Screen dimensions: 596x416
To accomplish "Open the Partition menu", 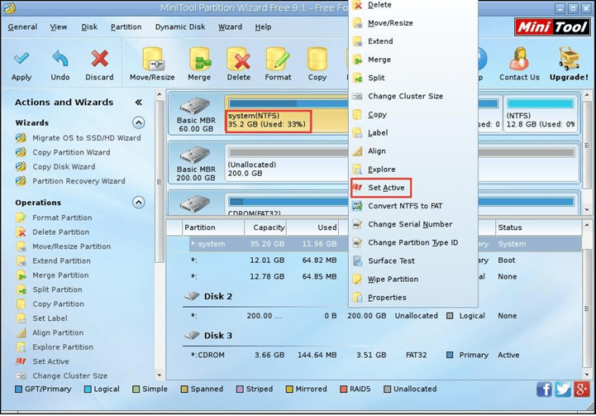I will tap(126, 27).
